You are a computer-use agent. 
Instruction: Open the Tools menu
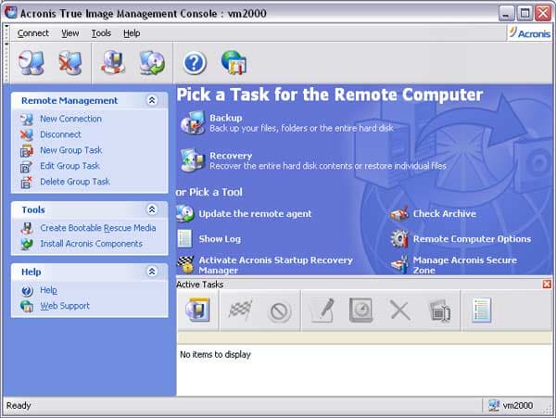101,33
